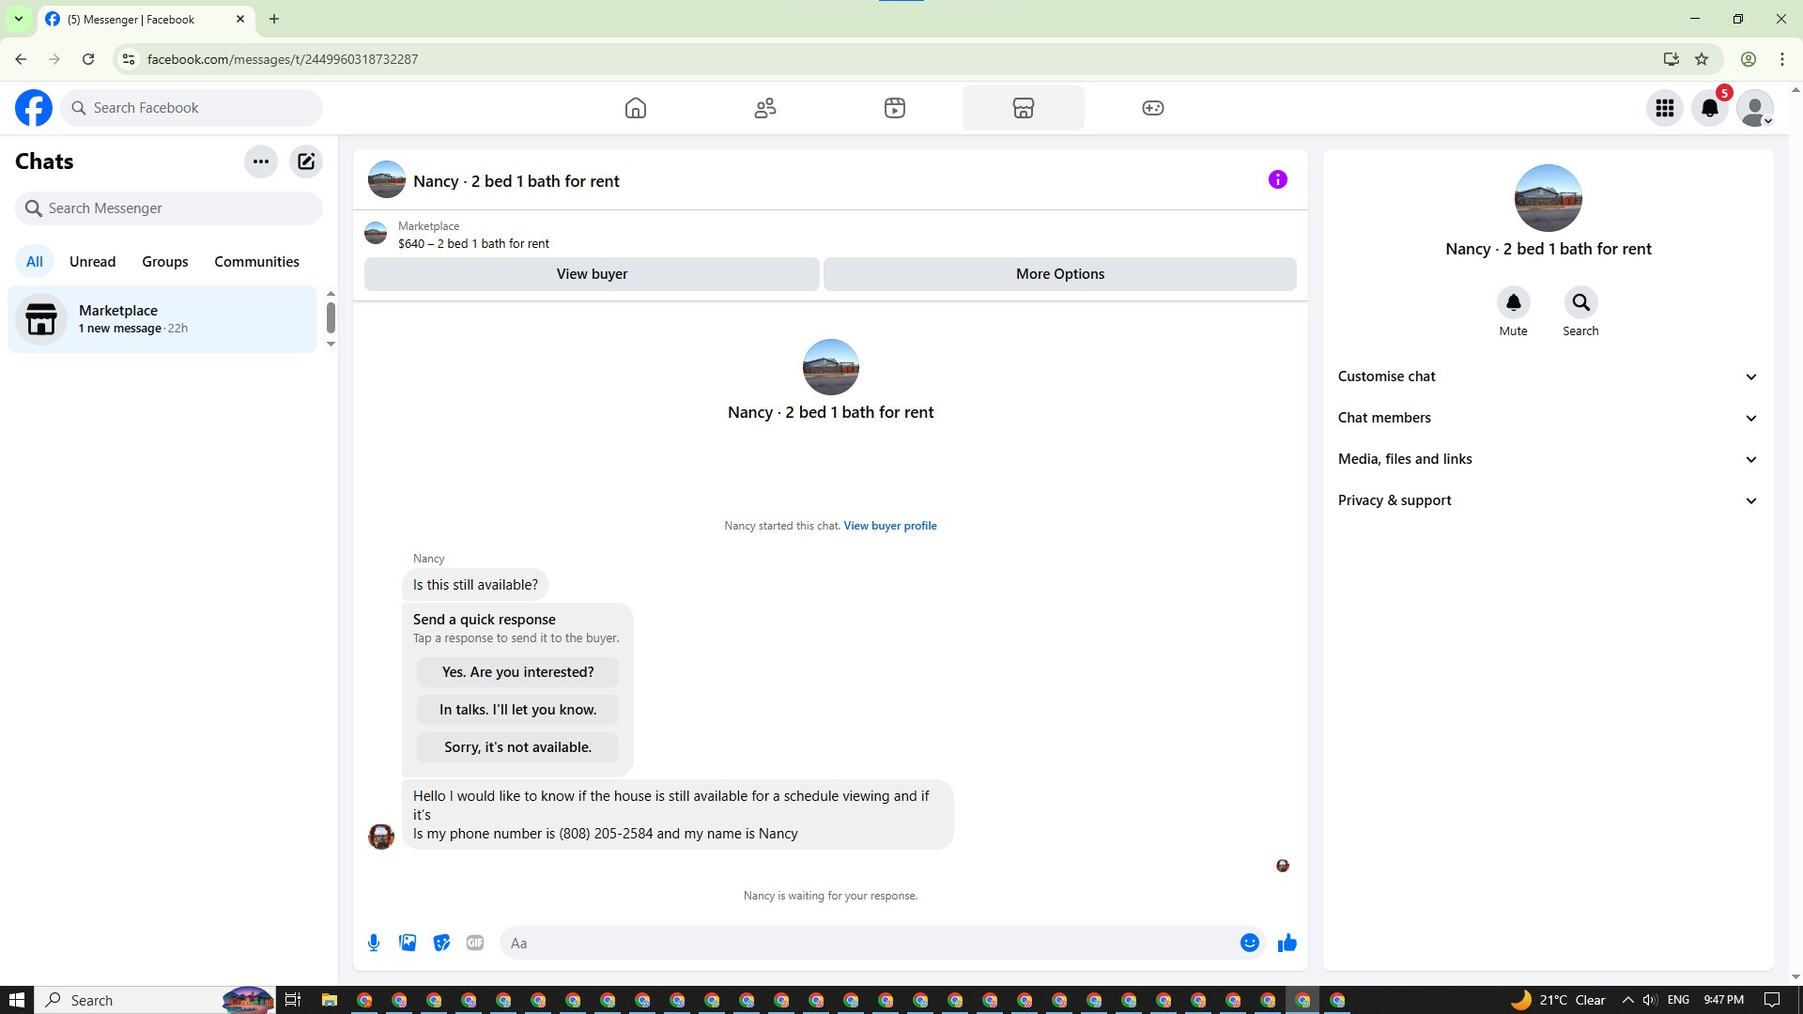Send quick response 'Sorry, it's not available.'
Screen dimensions: 1803x1014
tap(518, 747)
